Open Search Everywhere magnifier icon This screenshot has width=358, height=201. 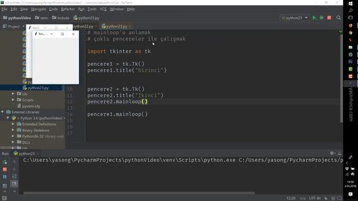point(338,18)
